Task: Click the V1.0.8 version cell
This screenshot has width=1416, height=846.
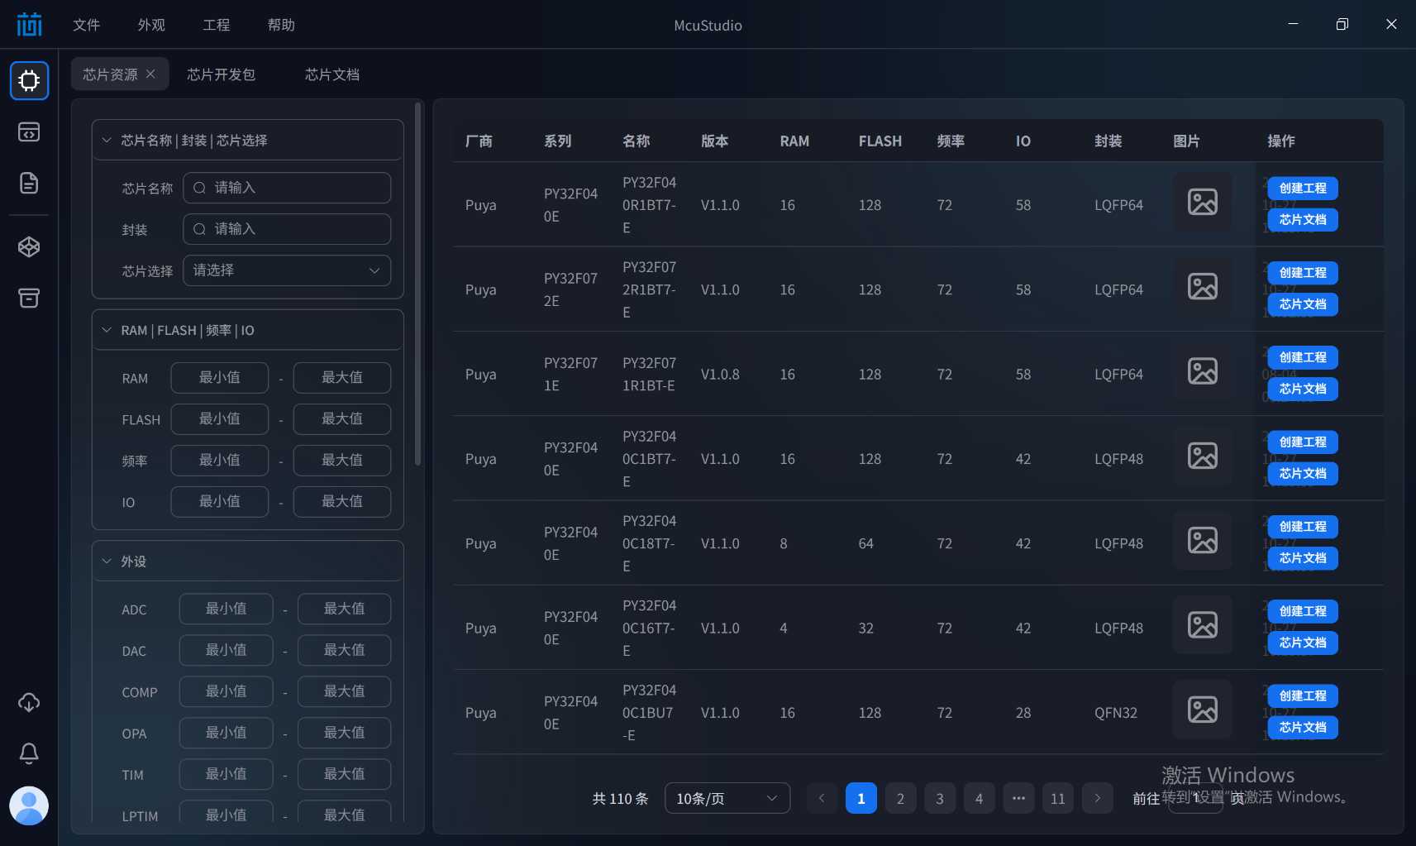Action: pos(720,375)
